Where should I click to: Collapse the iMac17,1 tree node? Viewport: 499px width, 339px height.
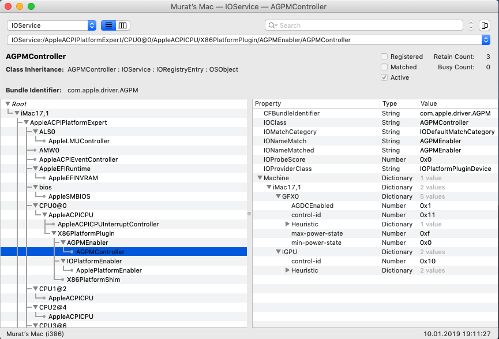click(x=17, y=113)
